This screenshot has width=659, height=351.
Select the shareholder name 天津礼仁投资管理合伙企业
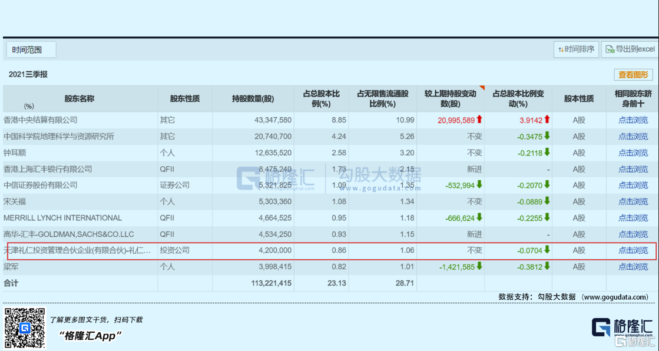77,250
